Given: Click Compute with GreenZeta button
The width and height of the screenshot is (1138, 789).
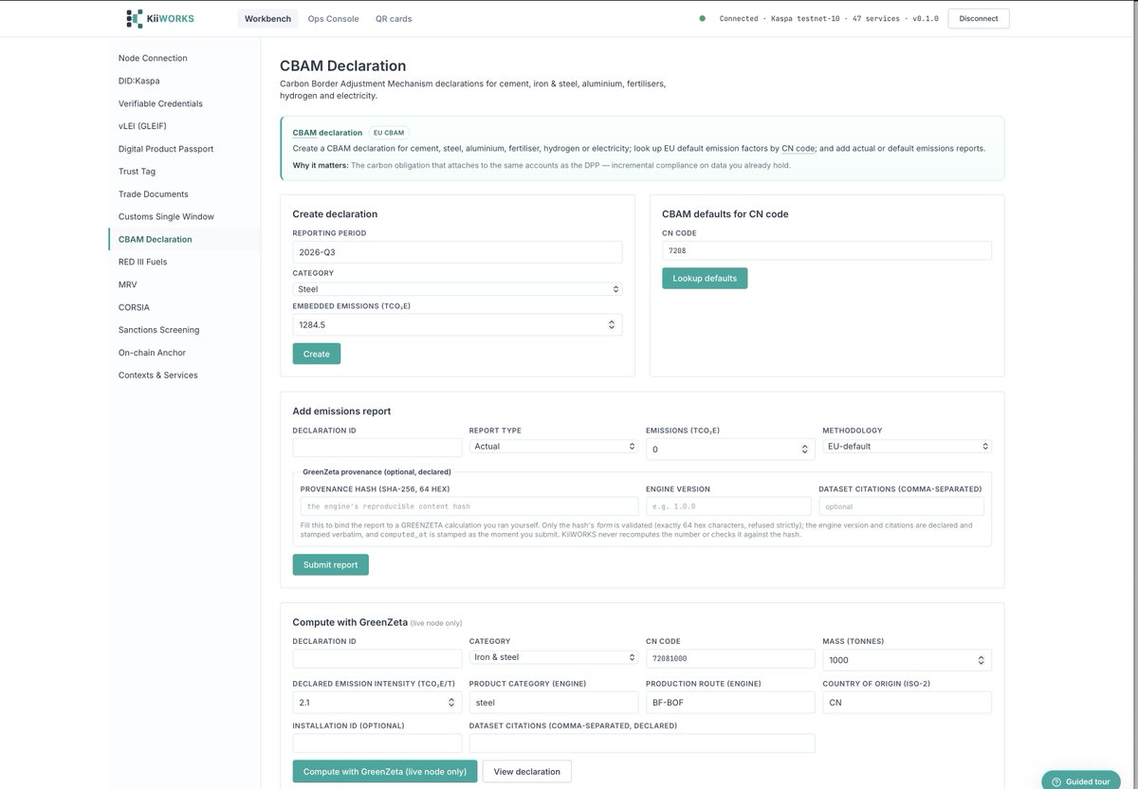Looking at the screenshot, I should [385, 771].
